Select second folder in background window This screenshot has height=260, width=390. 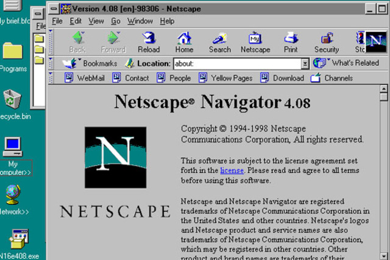[39, 49]
